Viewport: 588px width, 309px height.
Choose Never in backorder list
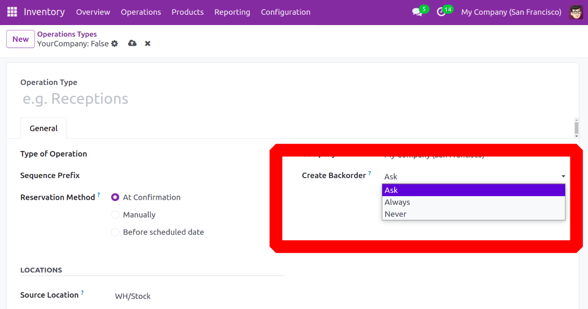pos(473,214)
